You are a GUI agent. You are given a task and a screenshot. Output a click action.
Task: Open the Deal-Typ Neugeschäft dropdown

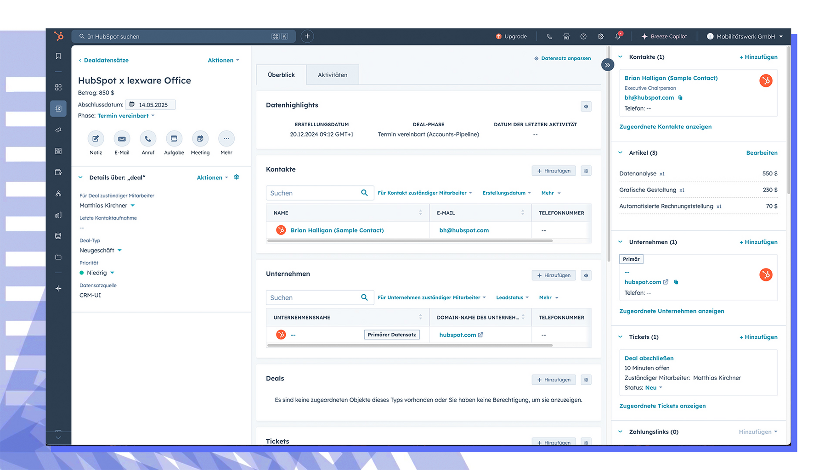point(101,251)
